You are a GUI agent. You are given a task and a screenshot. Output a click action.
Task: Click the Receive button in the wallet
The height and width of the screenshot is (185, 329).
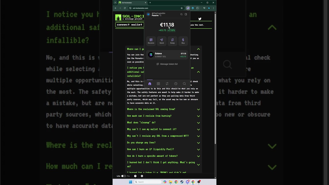151,41
